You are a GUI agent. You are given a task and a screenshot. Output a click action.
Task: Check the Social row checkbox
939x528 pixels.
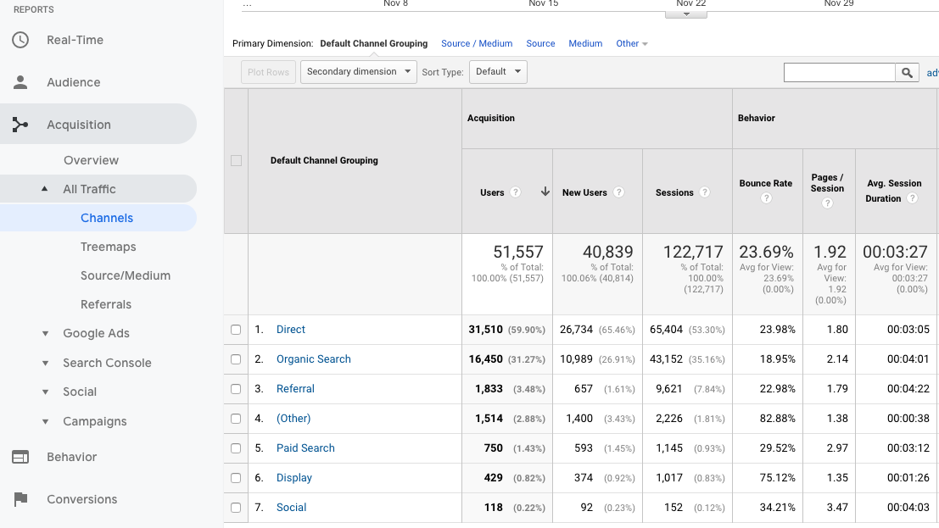coord(236,508)
